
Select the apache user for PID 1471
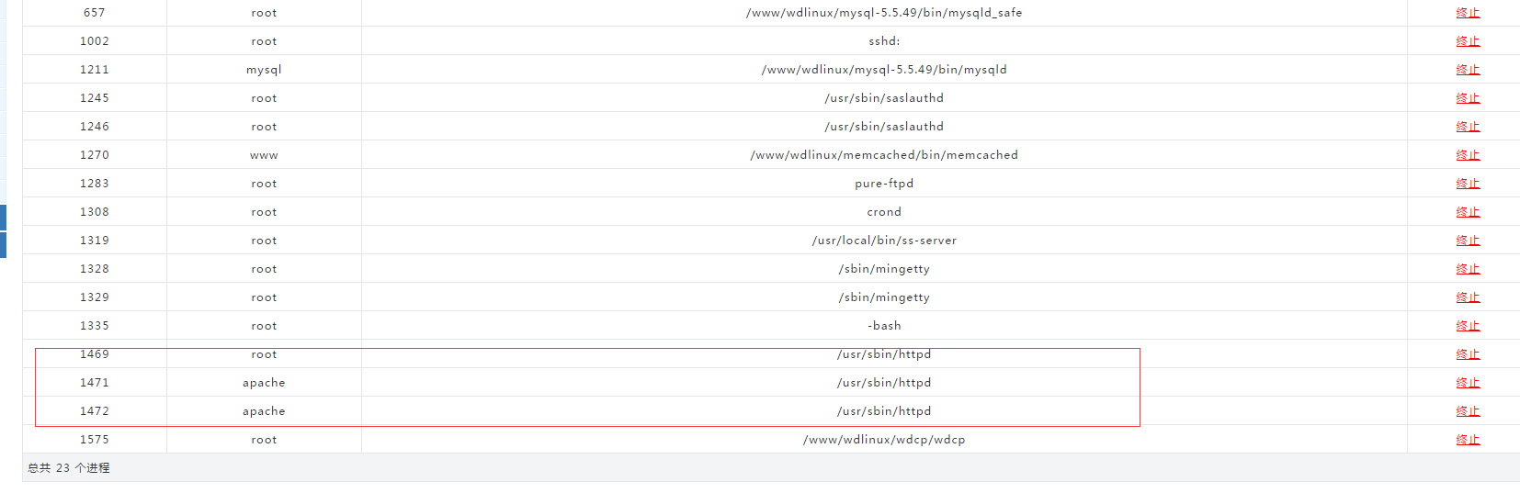(264, 383)
